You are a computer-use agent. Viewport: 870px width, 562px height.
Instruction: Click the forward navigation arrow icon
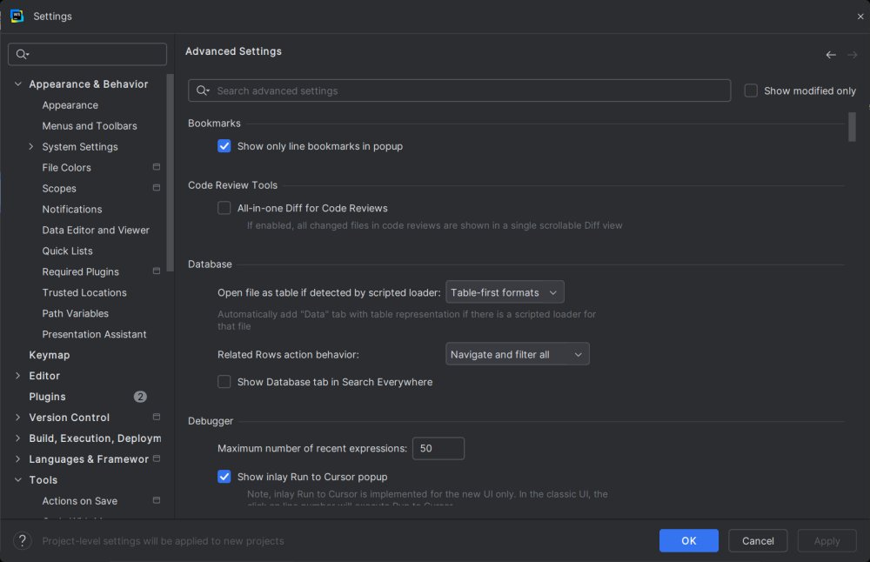pos(853,55)
